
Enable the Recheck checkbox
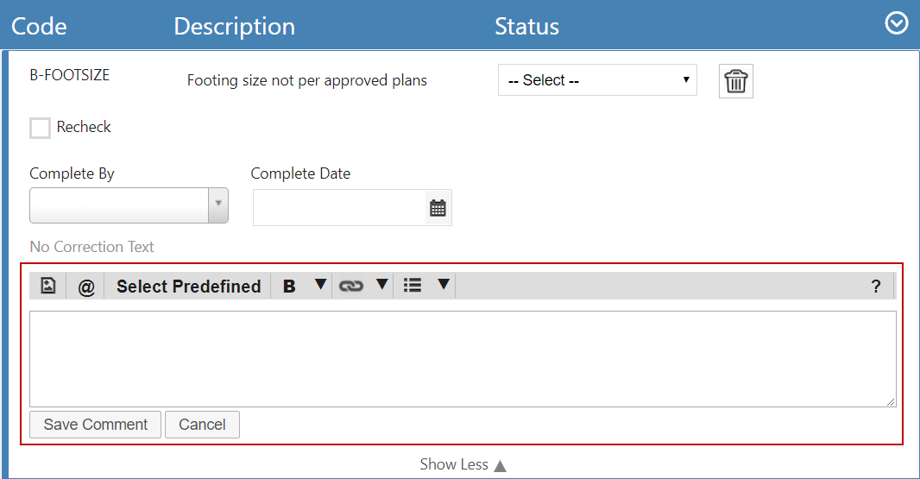pos(40,128)
